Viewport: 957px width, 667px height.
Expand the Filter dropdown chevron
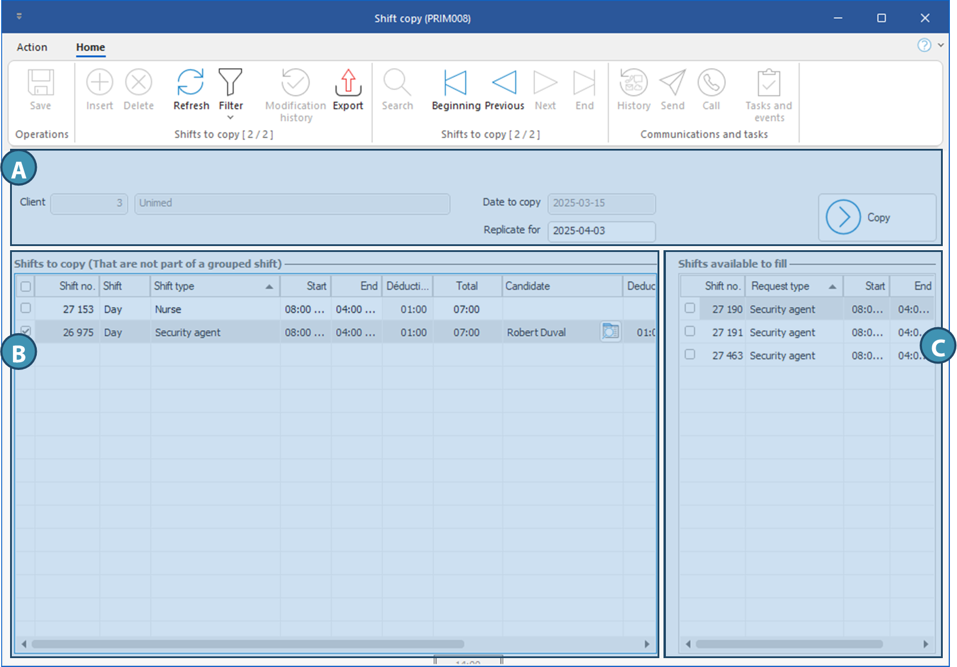click(x=230, y=117)
